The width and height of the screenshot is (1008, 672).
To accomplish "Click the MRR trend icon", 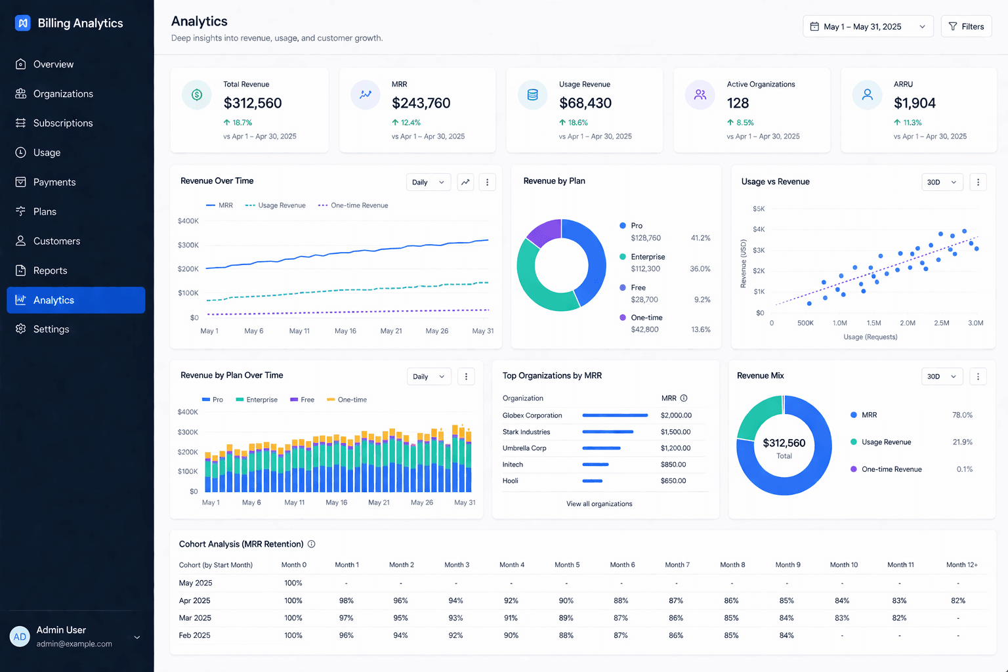I will coord(366,95).
